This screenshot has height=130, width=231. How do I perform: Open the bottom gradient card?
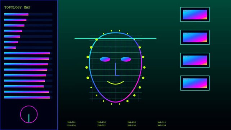(195, 83)
